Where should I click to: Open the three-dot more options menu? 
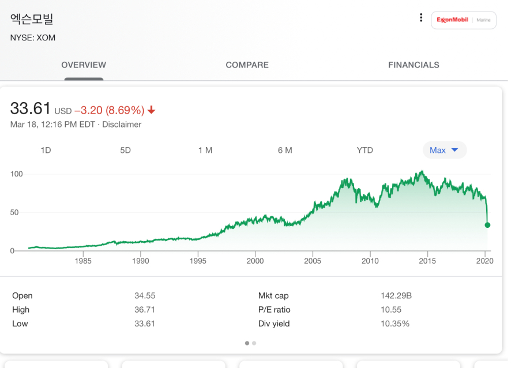(421, 18)
